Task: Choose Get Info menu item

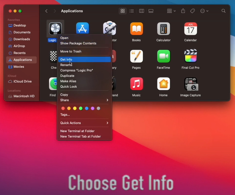Action: [84, 59]
